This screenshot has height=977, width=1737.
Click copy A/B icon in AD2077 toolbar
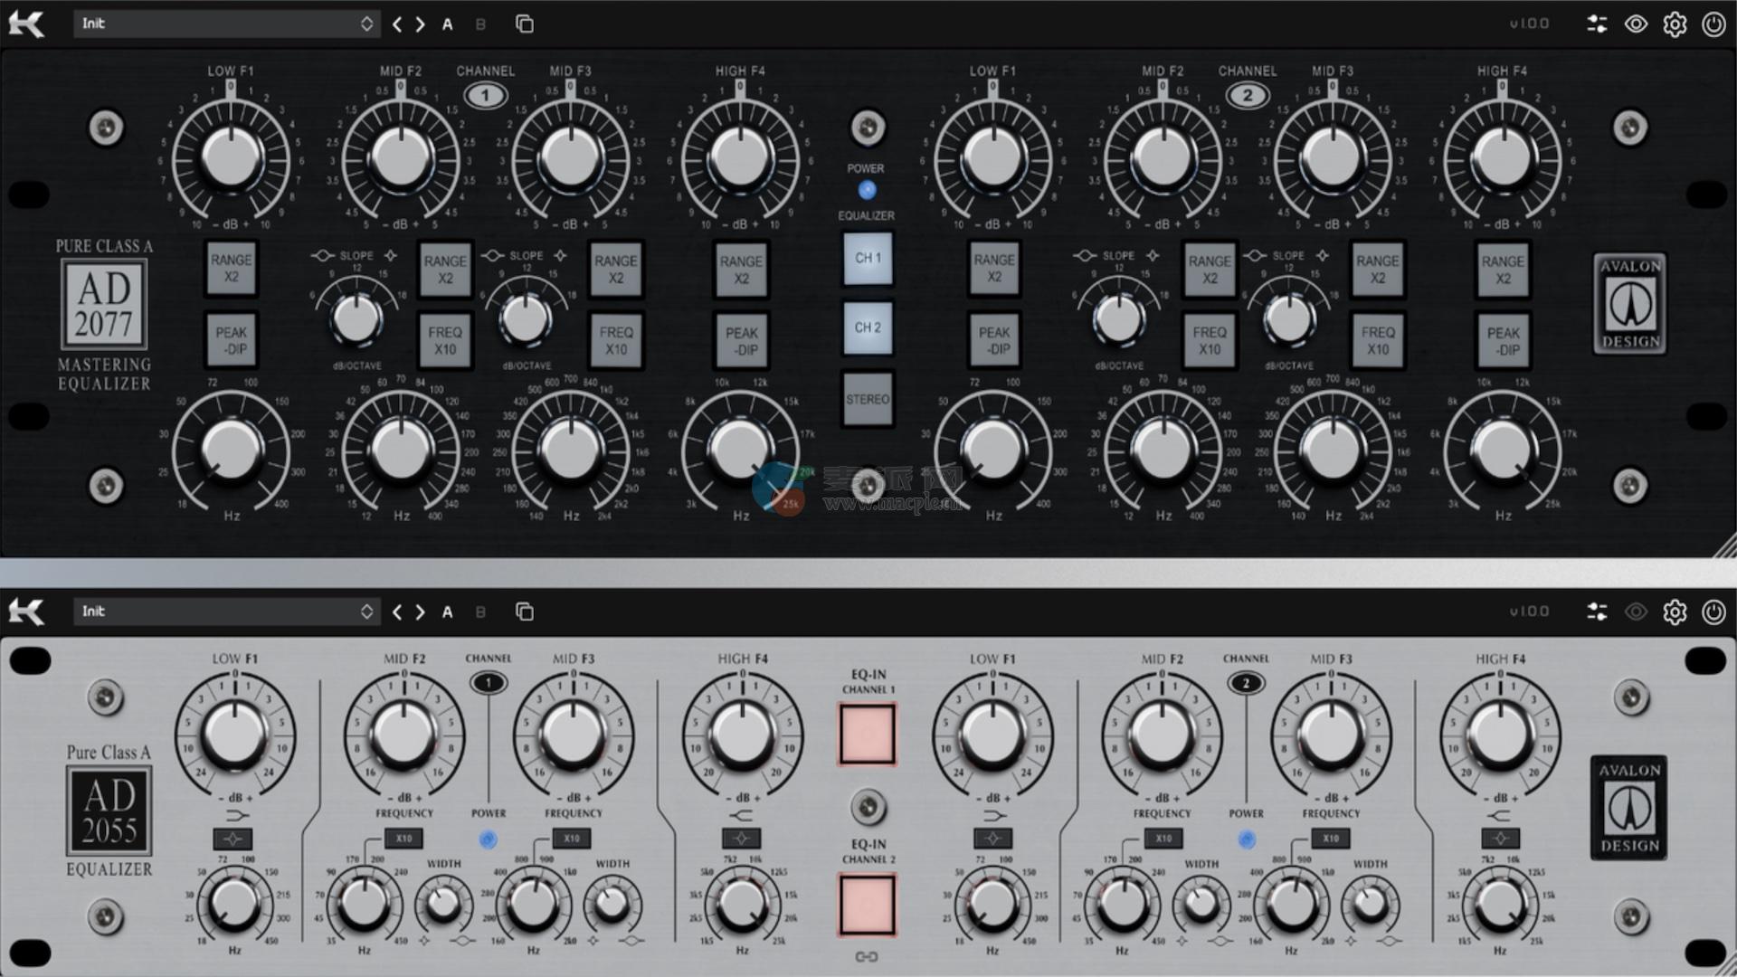coord(525,24)
